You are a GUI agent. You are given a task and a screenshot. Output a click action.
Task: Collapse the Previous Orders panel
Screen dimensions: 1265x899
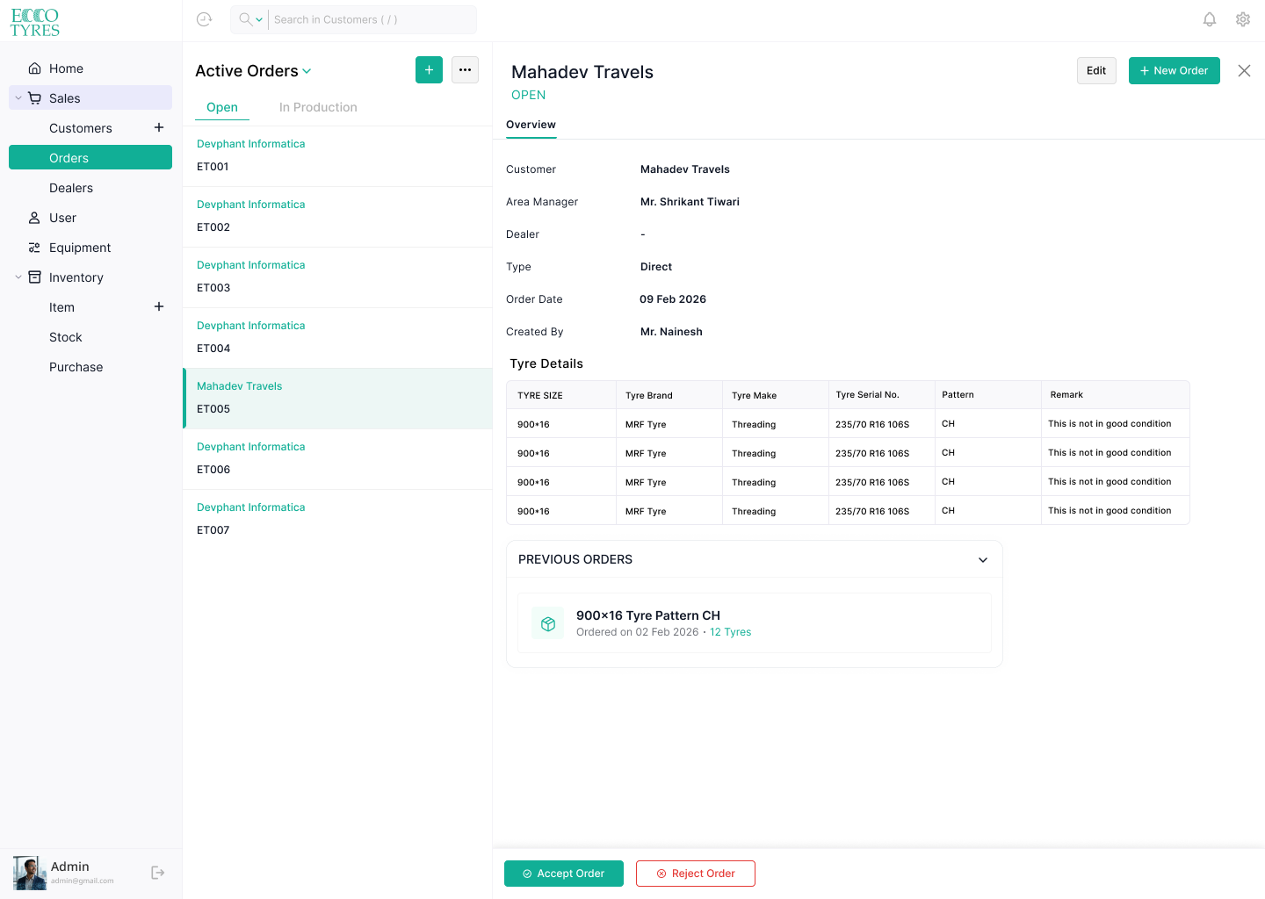tap(983, 560)
